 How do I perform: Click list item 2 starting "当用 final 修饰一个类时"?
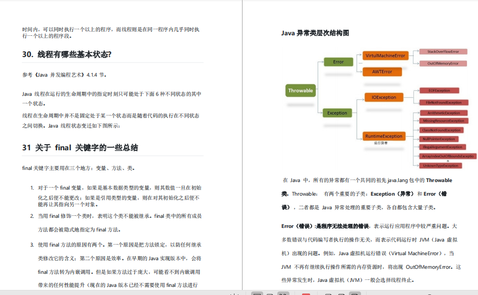pos(116,223)
